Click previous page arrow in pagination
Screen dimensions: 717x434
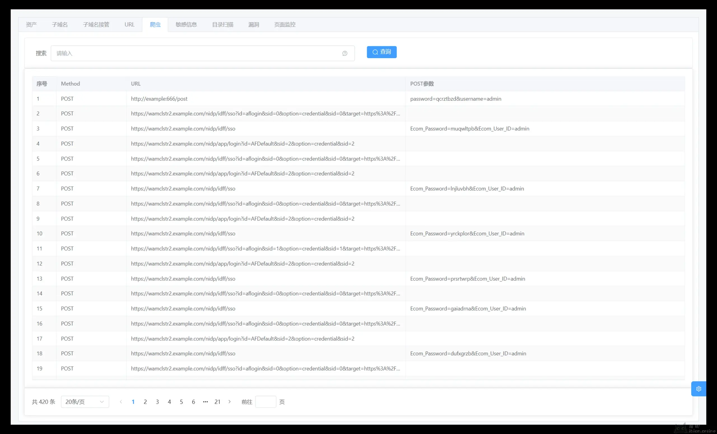[x=121, y=402]
